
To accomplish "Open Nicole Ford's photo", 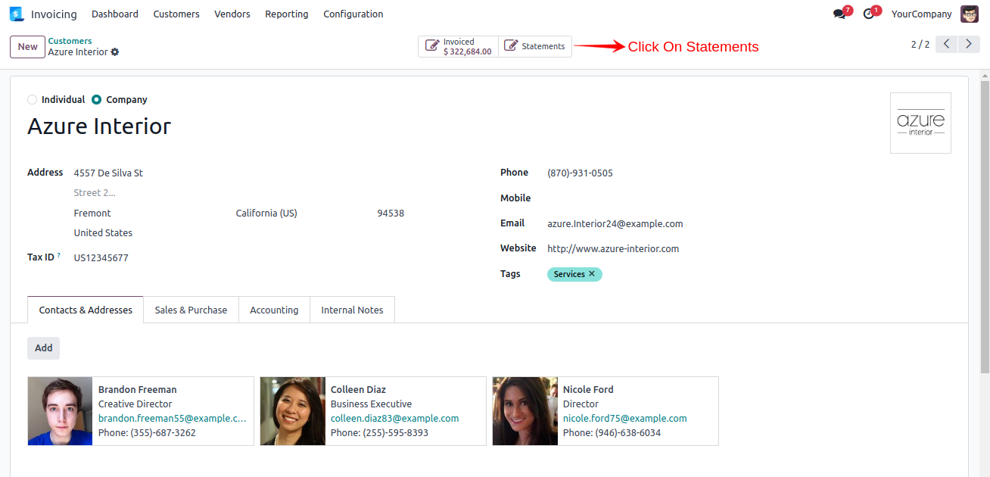I will 525,411.
